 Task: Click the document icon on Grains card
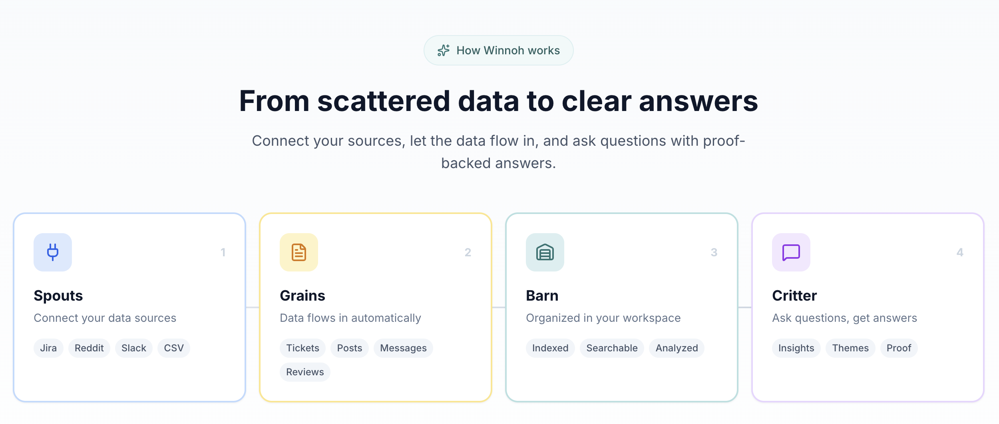tap(299, 252)
